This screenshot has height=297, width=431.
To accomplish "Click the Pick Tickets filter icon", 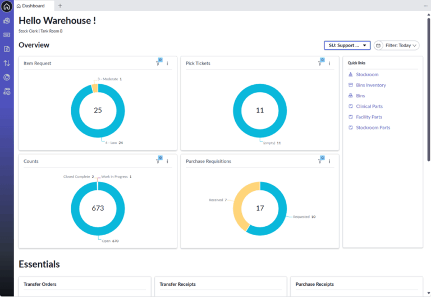I will pos(320,63).
